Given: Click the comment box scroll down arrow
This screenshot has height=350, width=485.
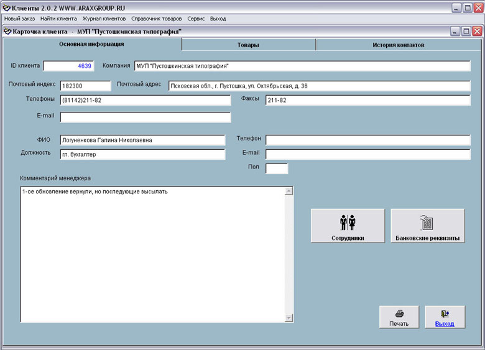Looking at the screenshot, I should (289, 318).
